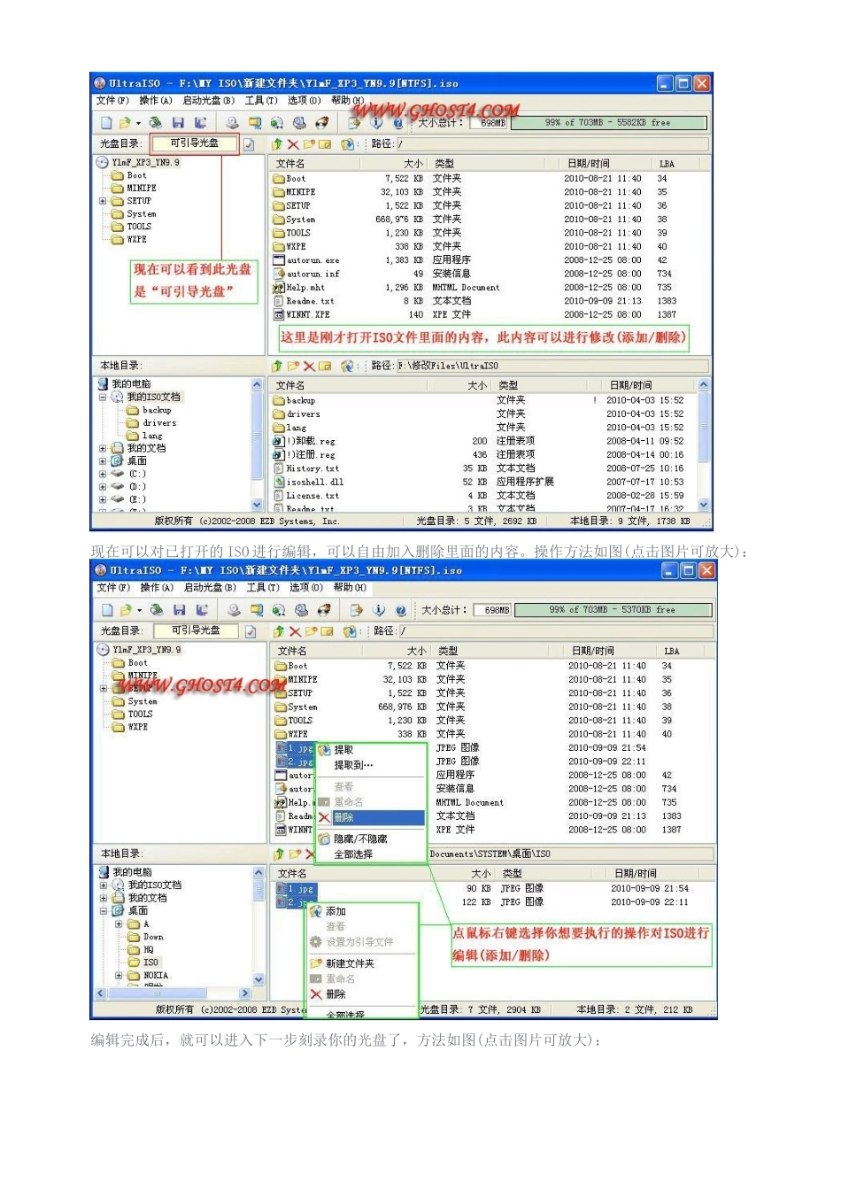Click up-folder icon beside F:\修改Files\UltraISO path
The height and width of the screenshot is (1190, 841).
(277, 366)
